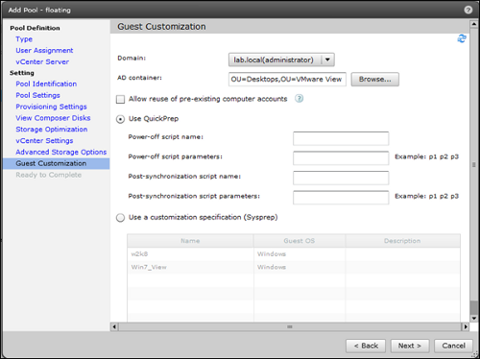This screenshot has height=359, width=480.
Task: Click the Browse... button for AD container
Action: click(375, 80)
